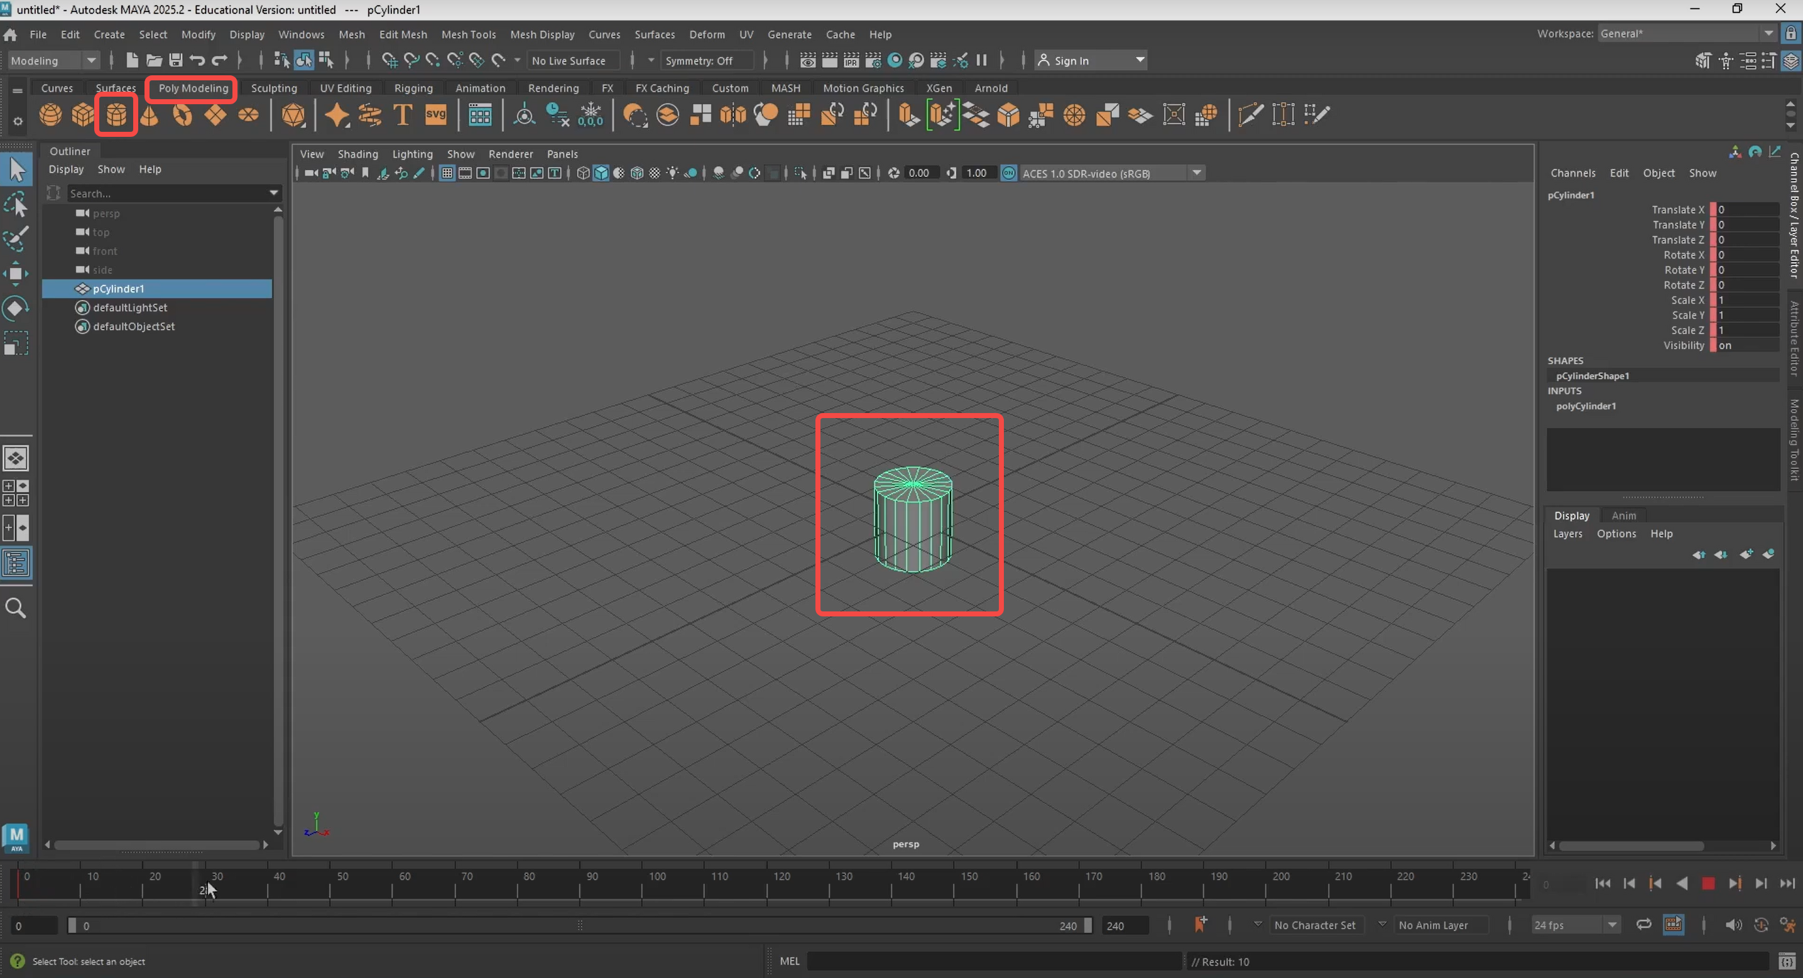Toggle wireframe on shaded in the viewport

point(637,173)
